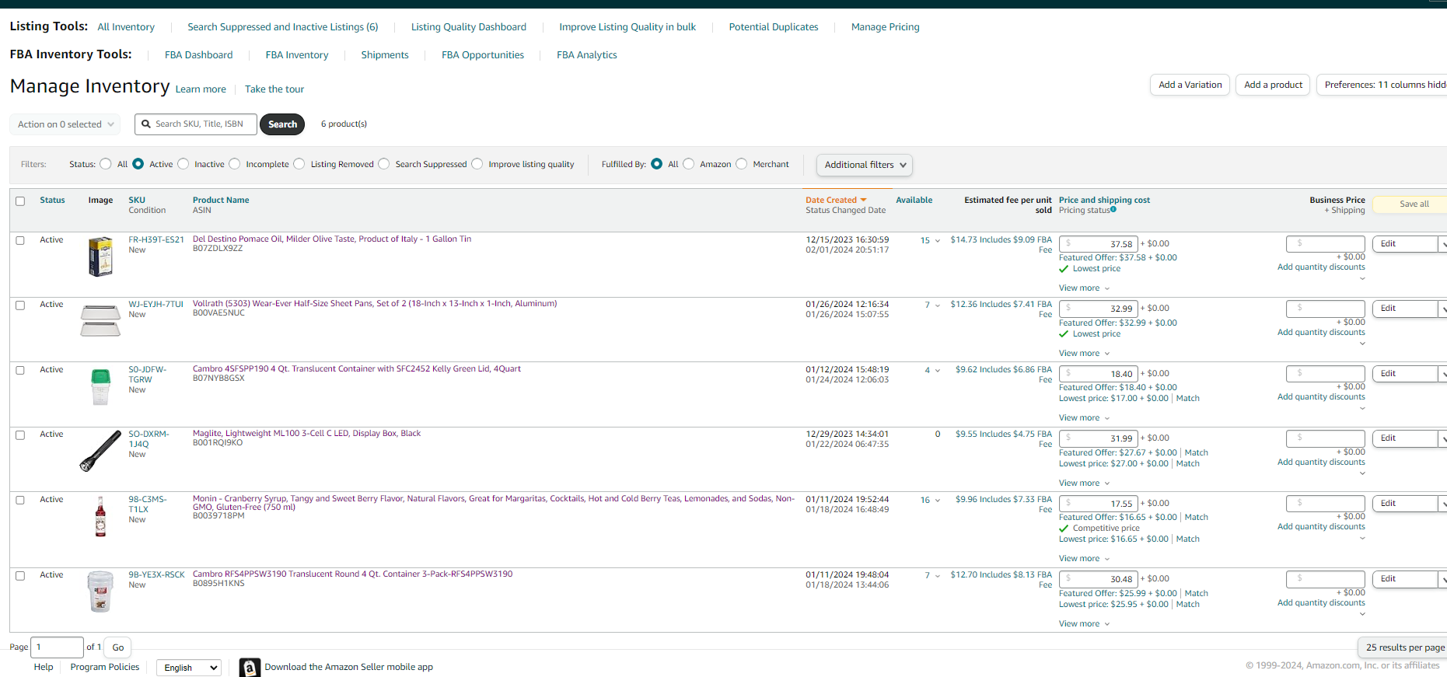Viewport: 1447px width, 677px height.
Task: Select the Search Suppressed status radio
Action: (384, 164)
